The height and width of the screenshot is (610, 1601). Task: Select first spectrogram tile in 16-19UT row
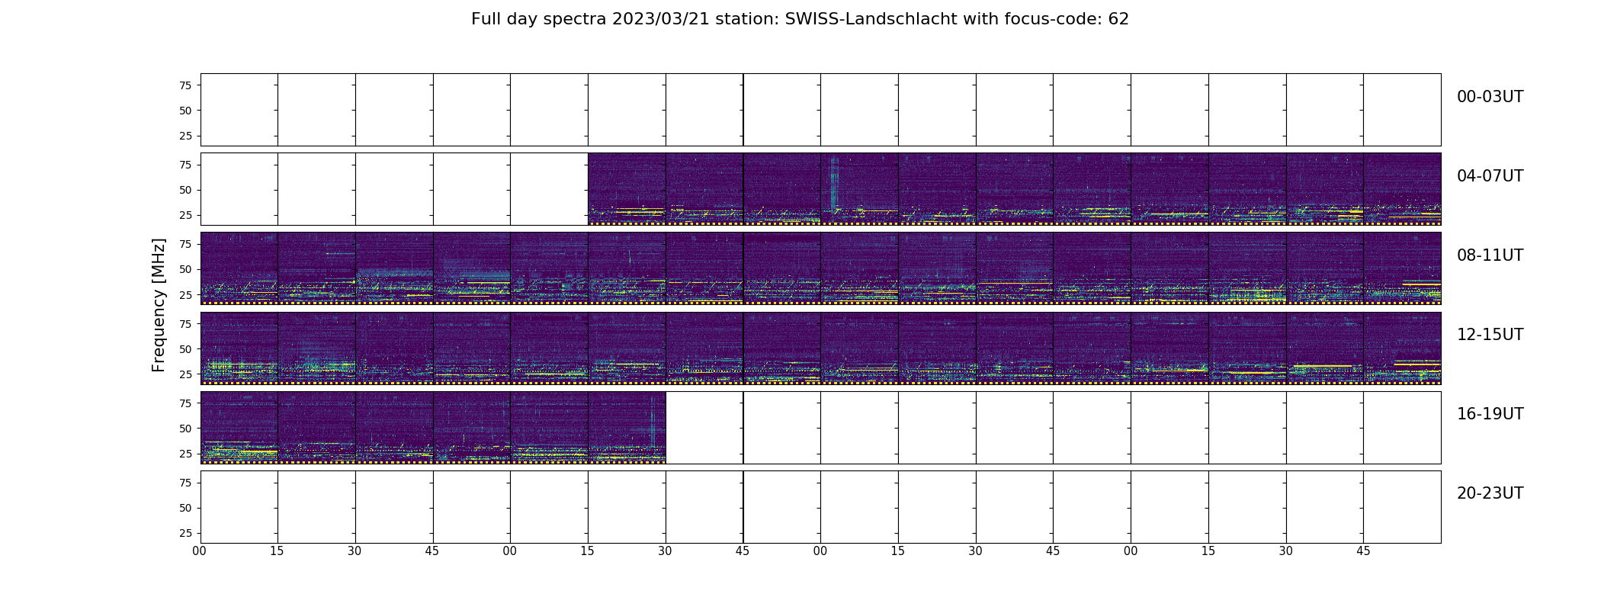click(x=239, y=427)
